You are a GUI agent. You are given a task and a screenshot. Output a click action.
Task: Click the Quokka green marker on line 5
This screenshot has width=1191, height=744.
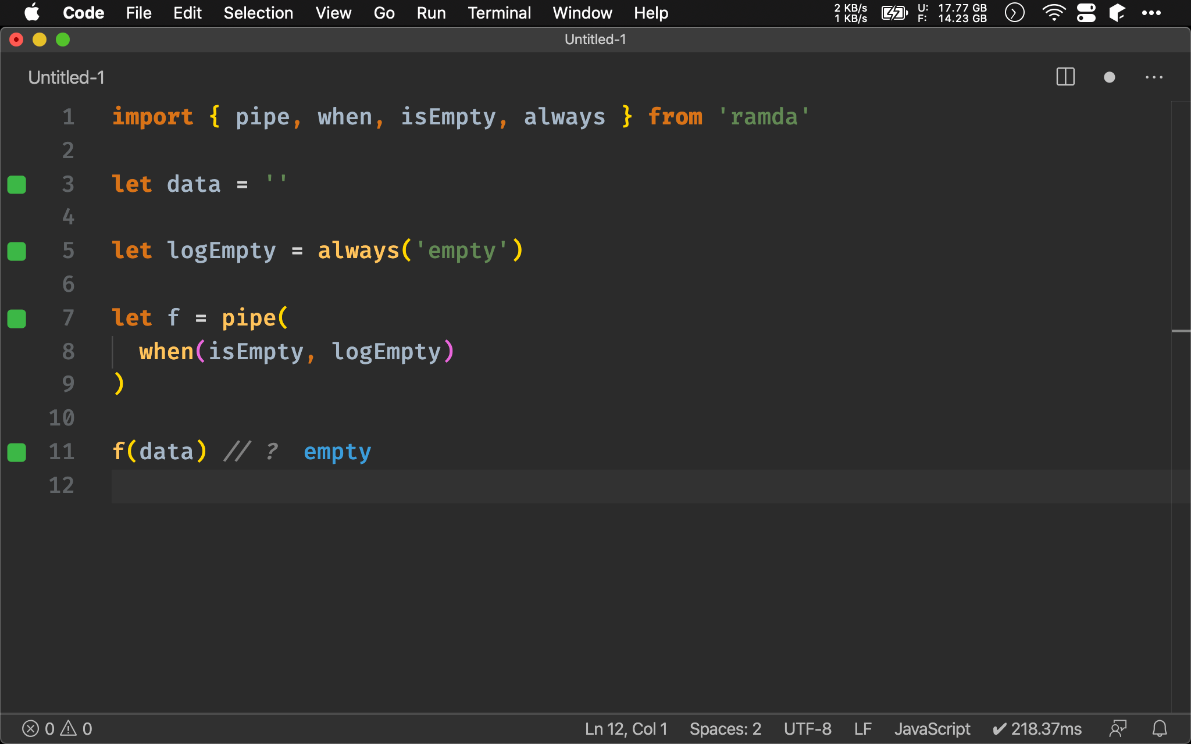coord(16,251)
